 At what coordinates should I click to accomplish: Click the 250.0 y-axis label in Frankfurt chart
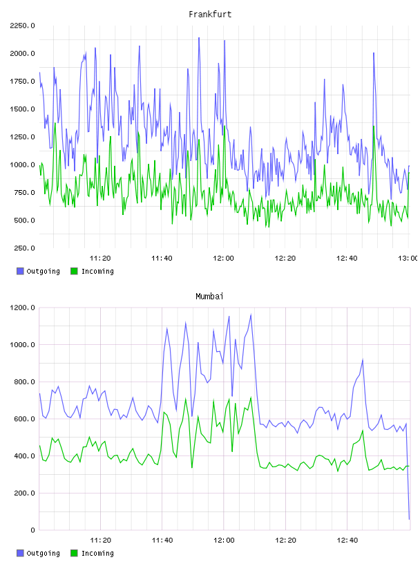(x=24, y=248)
